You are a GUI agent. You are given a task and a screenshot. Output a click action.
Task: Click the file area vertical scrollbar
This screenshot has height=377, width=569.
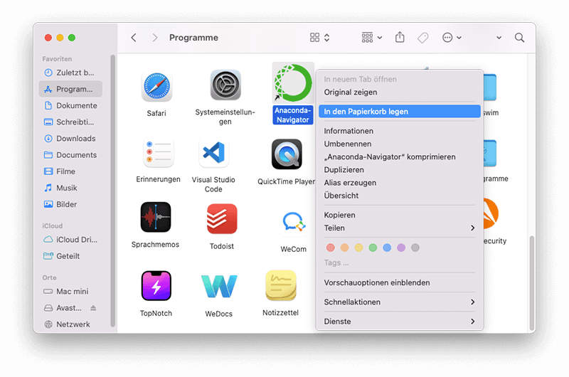[x=531, y=282]
